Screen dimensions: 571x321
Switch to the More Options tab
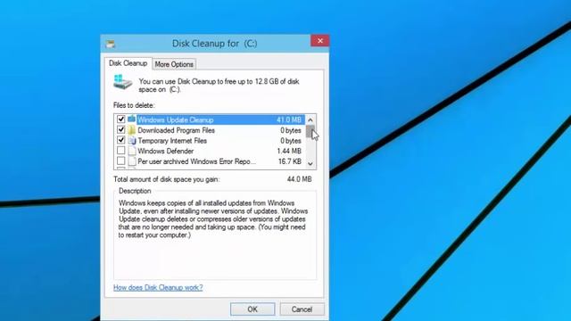coord(174,64)
